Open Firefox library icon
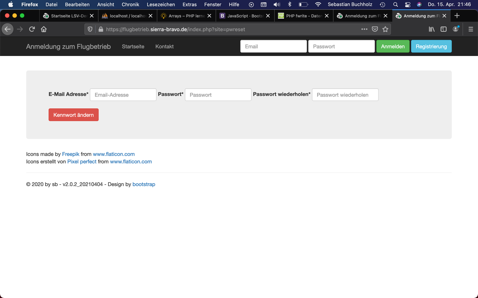 pos(431,29)
